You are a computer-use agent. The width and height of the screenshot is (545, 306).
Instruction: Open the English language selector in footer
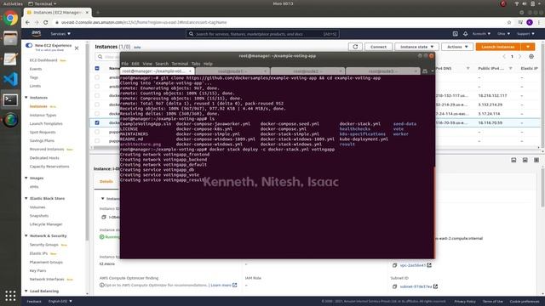pos(60,301)
